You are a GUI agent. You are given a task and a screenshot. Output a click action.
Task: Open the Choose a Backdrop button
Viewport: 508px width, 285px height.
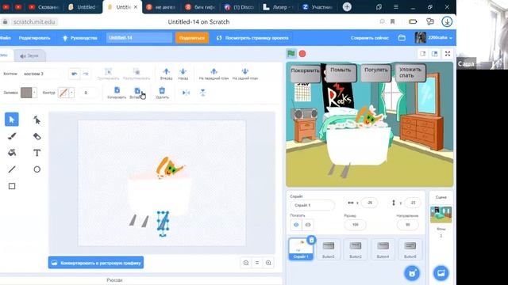[441, 273]
